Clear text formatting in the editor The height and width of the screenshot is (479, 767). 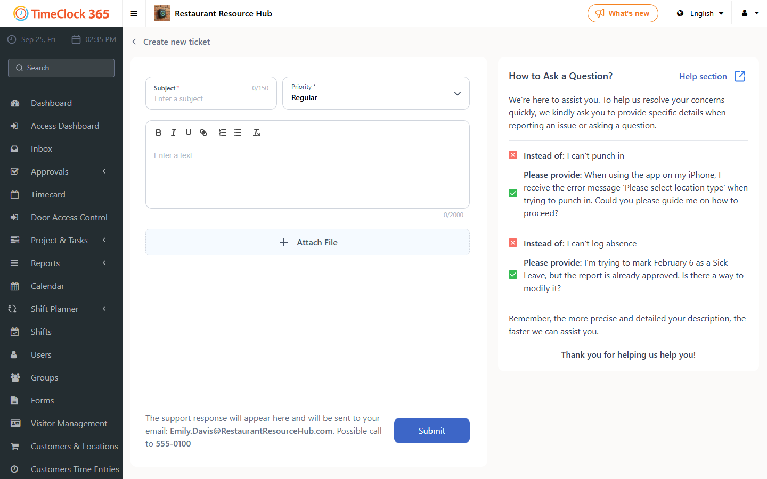coord(257,133)
